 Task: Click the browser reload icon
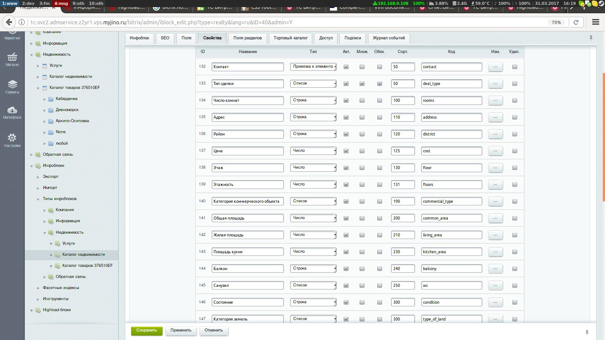pyautogui.click(x=576, y=22)
